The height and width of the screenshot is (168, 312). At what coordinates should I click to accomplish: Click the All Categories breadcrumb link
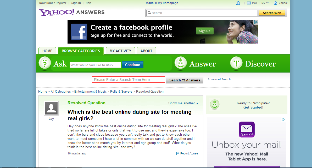[61, 92]
